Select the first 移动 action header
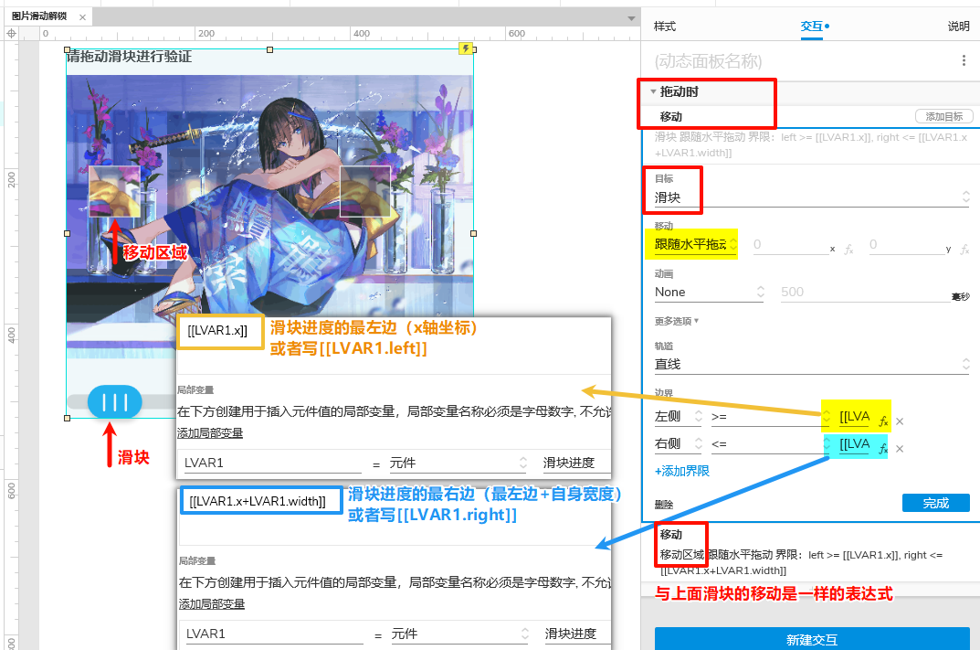The width and height of the screenshot is (980, 650). click(x=671, y=117)
